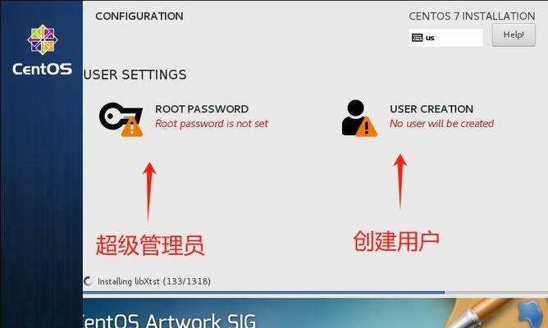Click the CentOS Artwork SIG banner
Image resolution: width=548 pixels, height=328 pixels.
pos(315,313)
